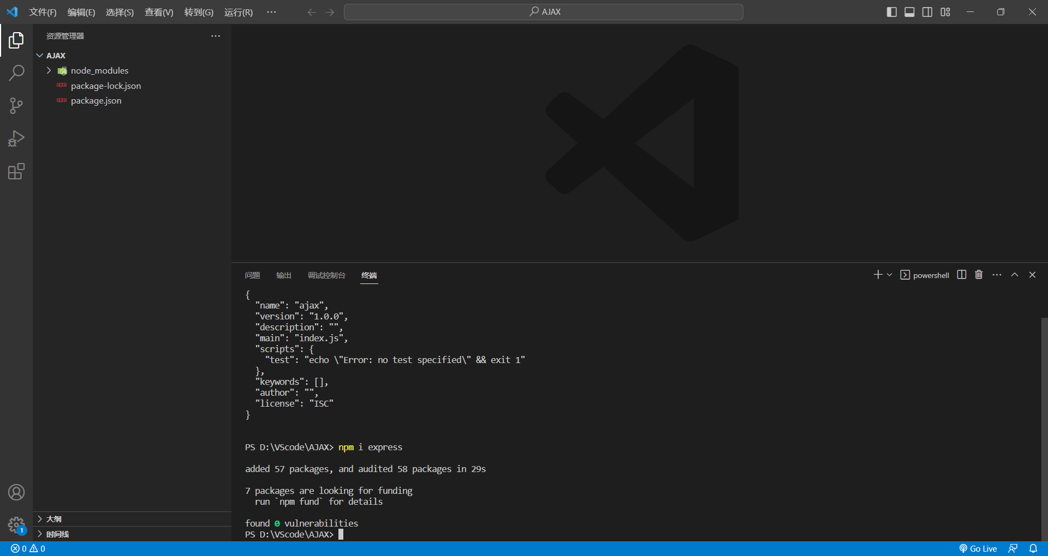
Task: Open the 编辑(E) menu
Action: pyautogui.click(x=81, y=12)
